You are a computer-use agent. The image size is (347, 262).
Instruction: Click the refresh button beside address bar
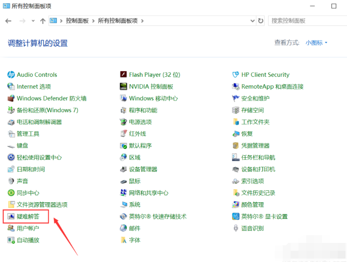tap(261, 21)
